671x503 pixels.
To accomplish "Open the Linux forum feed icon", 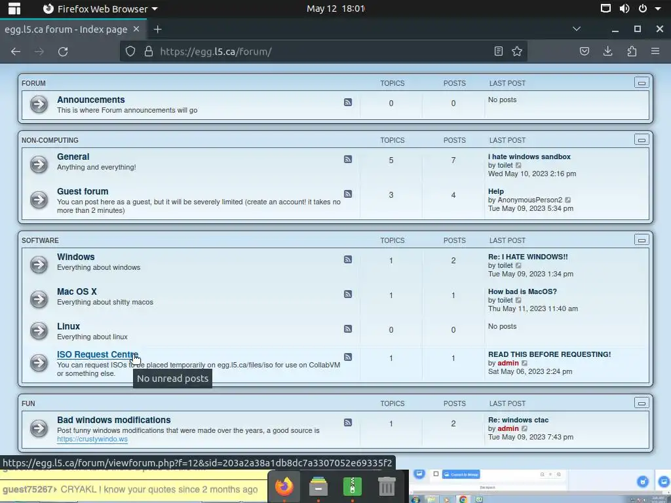I will [x=348, y=329].
